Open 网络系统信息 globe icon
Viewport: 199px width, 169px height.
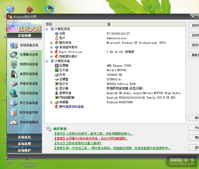pos(14,94)
